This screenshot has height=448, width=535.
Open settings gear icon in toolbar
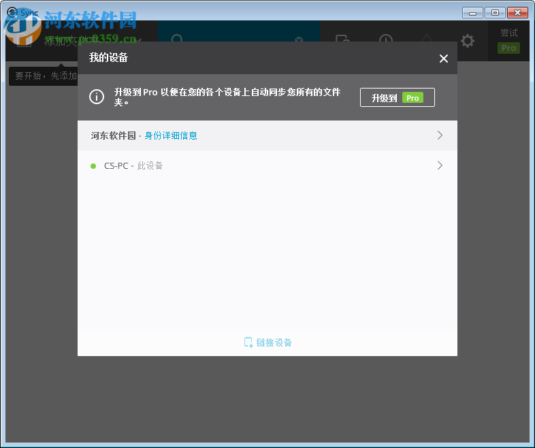tap(467, 41)
